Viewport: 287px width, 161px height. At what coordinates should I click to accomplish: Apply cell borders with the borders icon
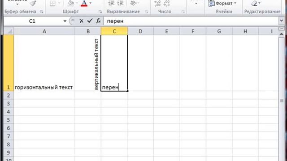pos(53,3)
